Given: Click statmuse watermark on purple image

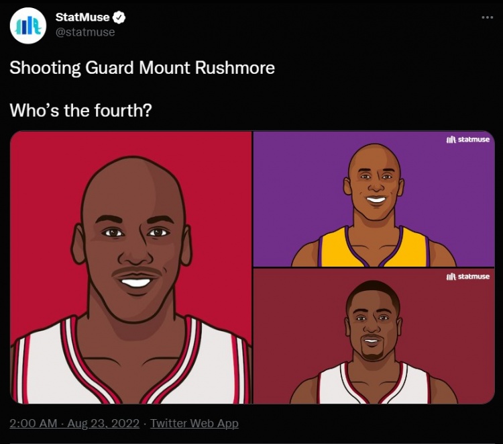Looking at the screenshot, I should pyautogui.click(x=468, y=140).
